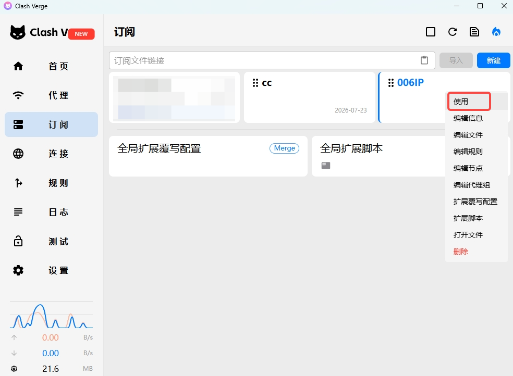Click the subscription server icon
The width and height of the screenshot is (513, 376).
pos(18,124)
